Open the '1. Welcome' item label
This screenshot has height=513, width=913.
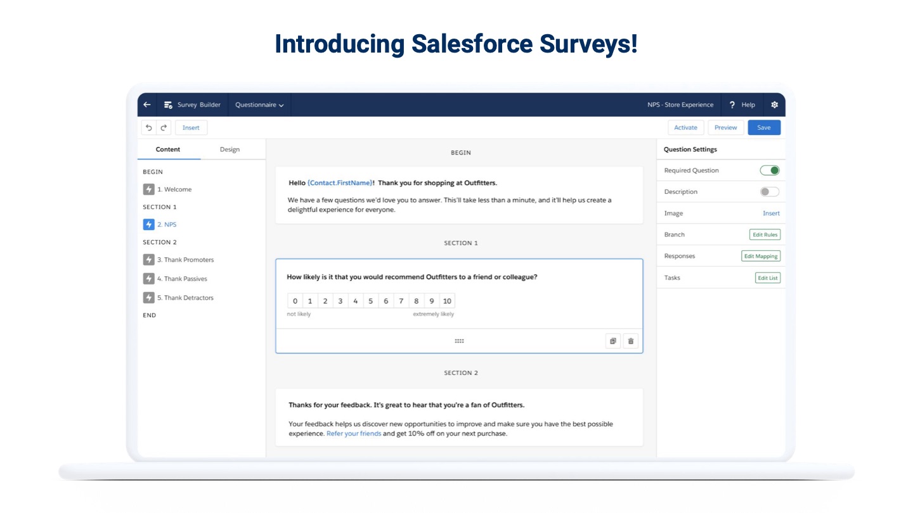click(x=174, y=189)
